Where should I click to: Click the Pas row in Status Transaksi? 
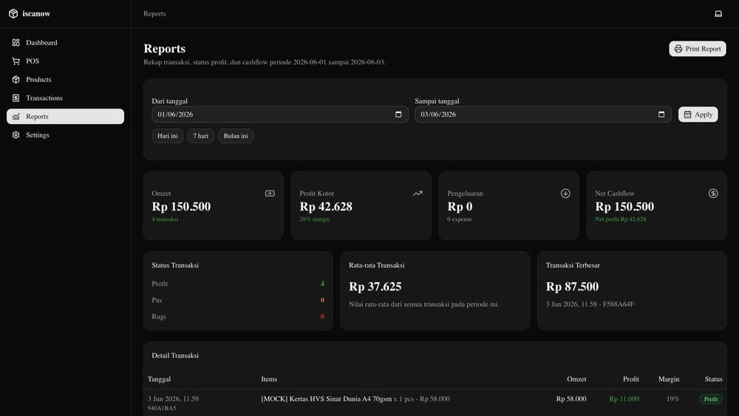pyautogui.click(x=238, y=300)
